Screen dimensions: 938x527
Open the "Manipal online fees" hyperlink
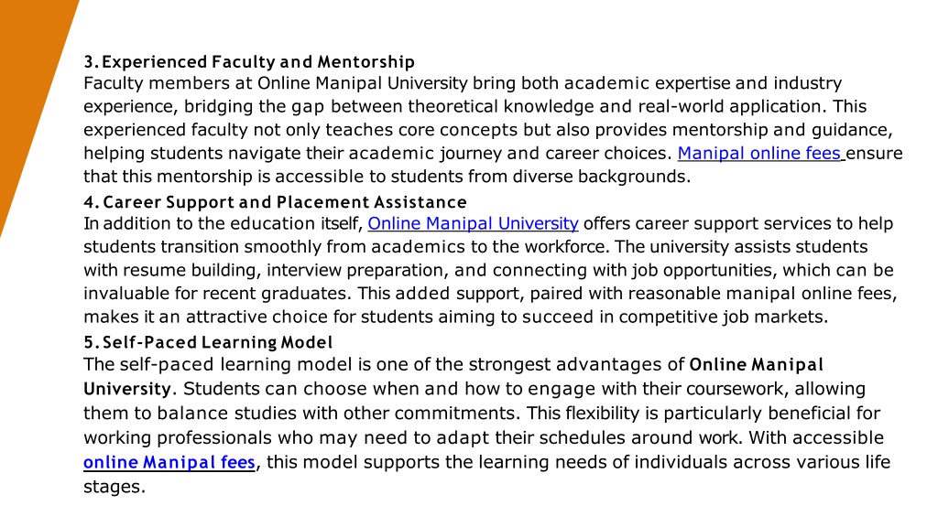(x=760, y=154)
